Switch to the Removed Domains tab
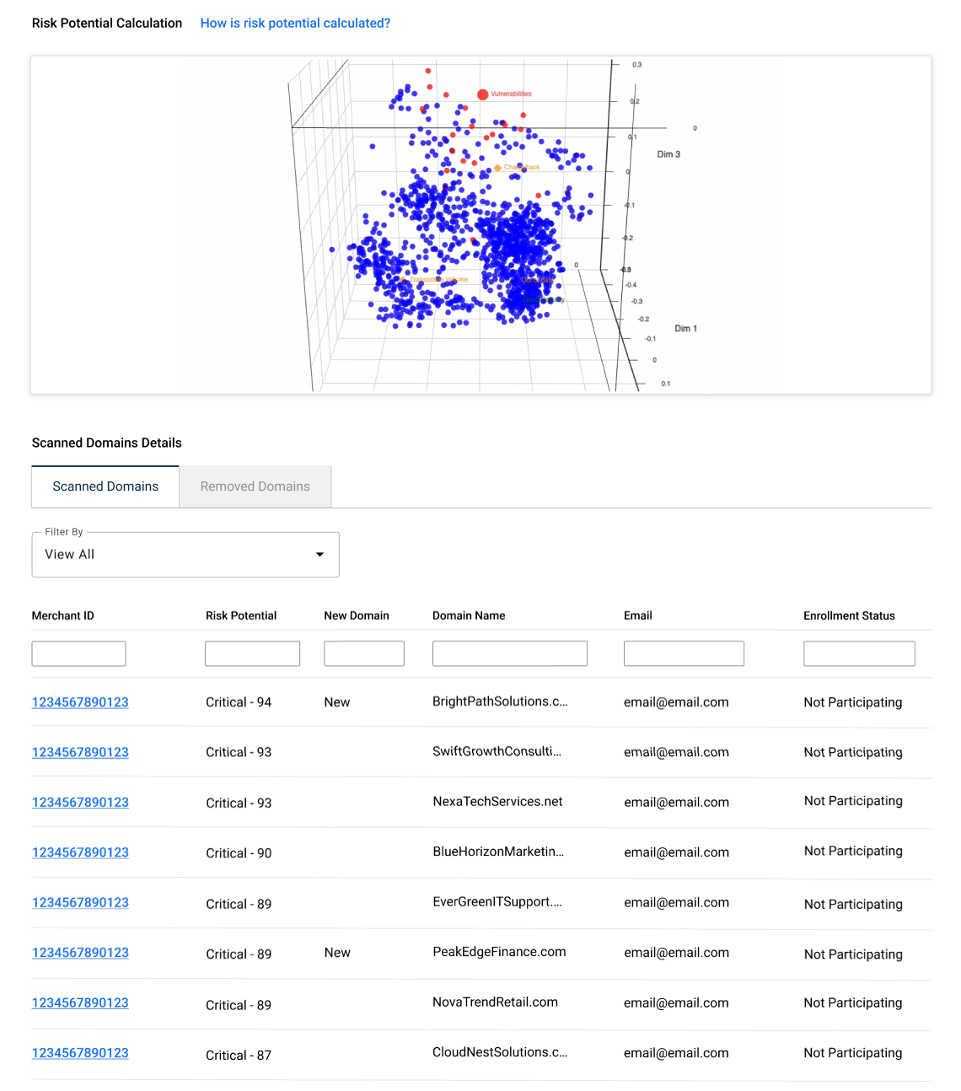This screenshot has width=961, height=1091. (255, 486)
